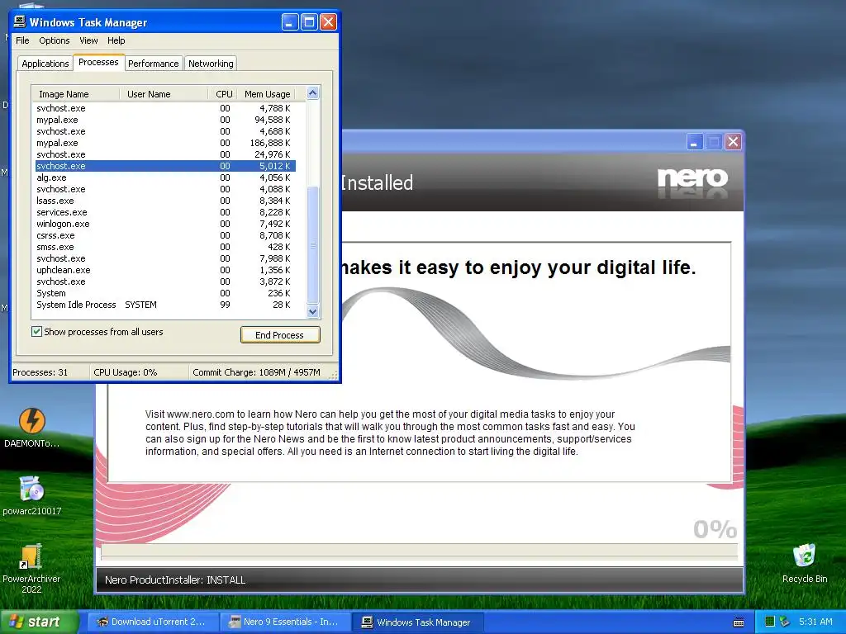Select svchost.exe row using 3,872 K
Viewport: 846px width, 634px height.
[165, 282]
